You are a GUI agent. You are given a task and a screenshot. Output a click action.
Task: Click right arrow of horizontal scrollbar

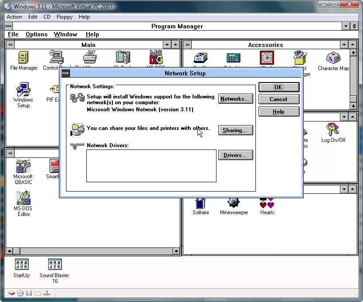click(176, 251)
